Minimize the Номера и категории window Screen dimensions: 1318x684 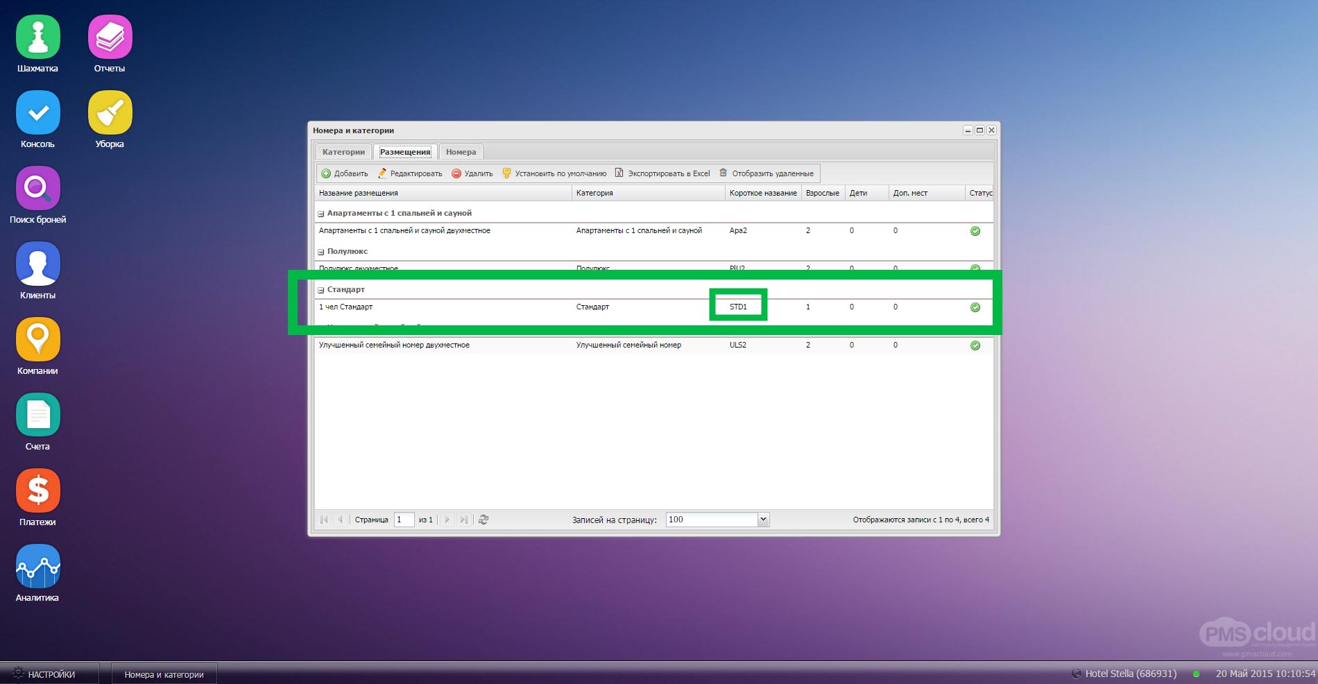(968, 130)
